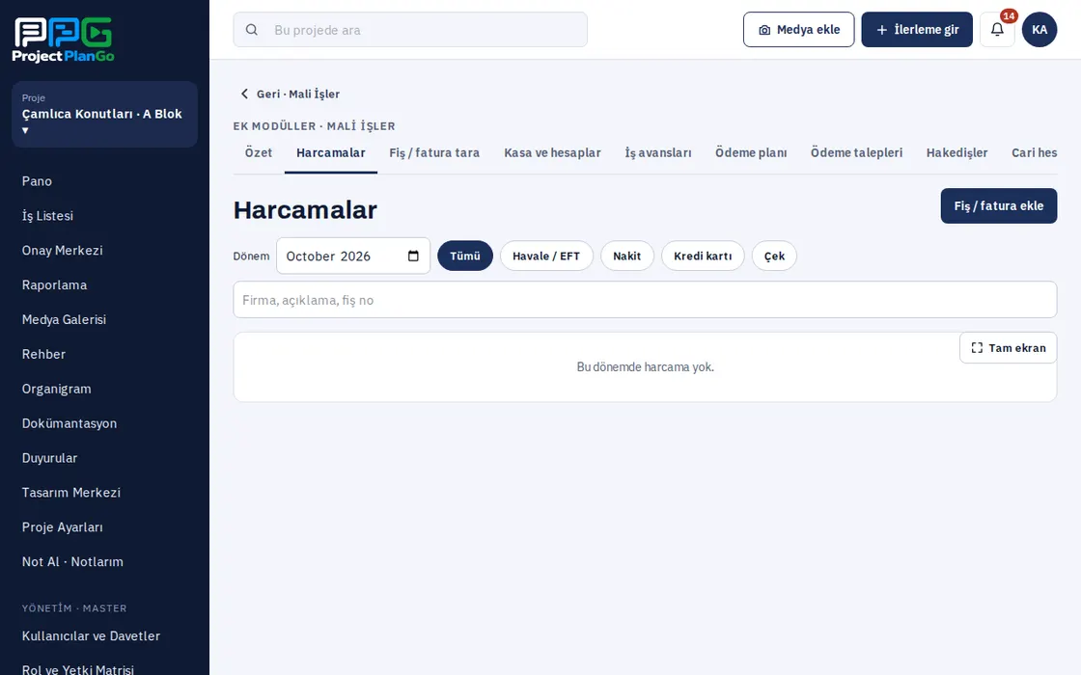Click the Medya ekle button

pos(798,30)
